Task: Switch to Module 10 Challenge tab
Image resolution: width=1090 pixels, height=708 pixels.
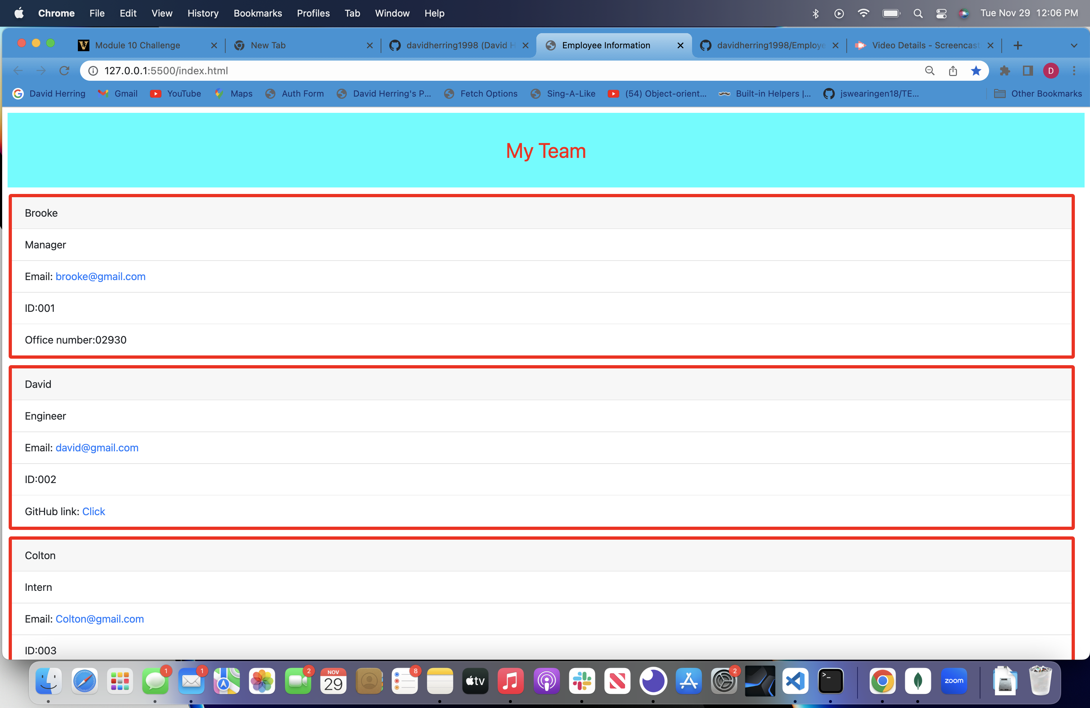Action: [137, 45]
